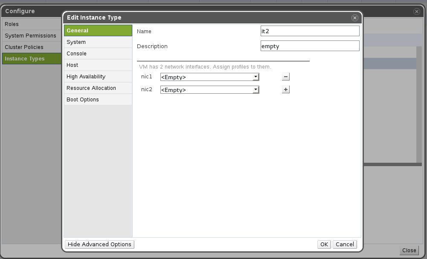Open the Boot Options tab
Image resolution: width=427 pixels, height=259 pixels.
pyautogui.click(x=98, y=100)
